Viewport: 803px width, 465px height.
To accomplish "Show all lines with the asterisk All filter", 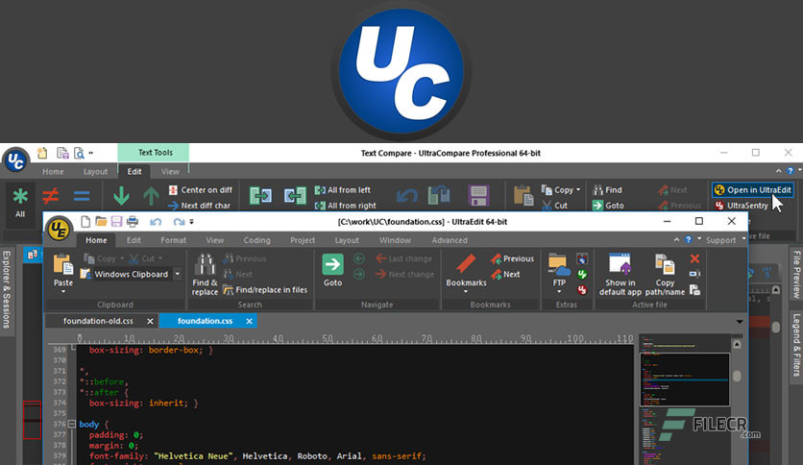I will pos(20,204).
